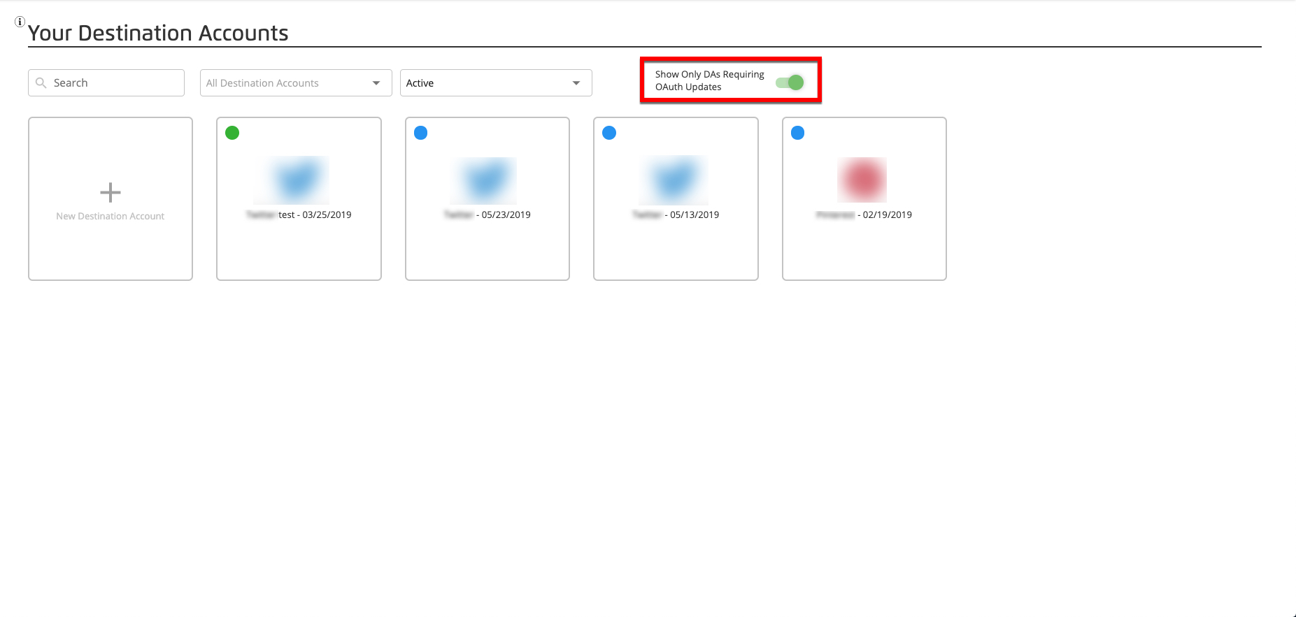Screen dimensions: 1296x617
Task: Click the 'Show Only DAs Requiring OAuth Updates' label
Action: (710, 80)
